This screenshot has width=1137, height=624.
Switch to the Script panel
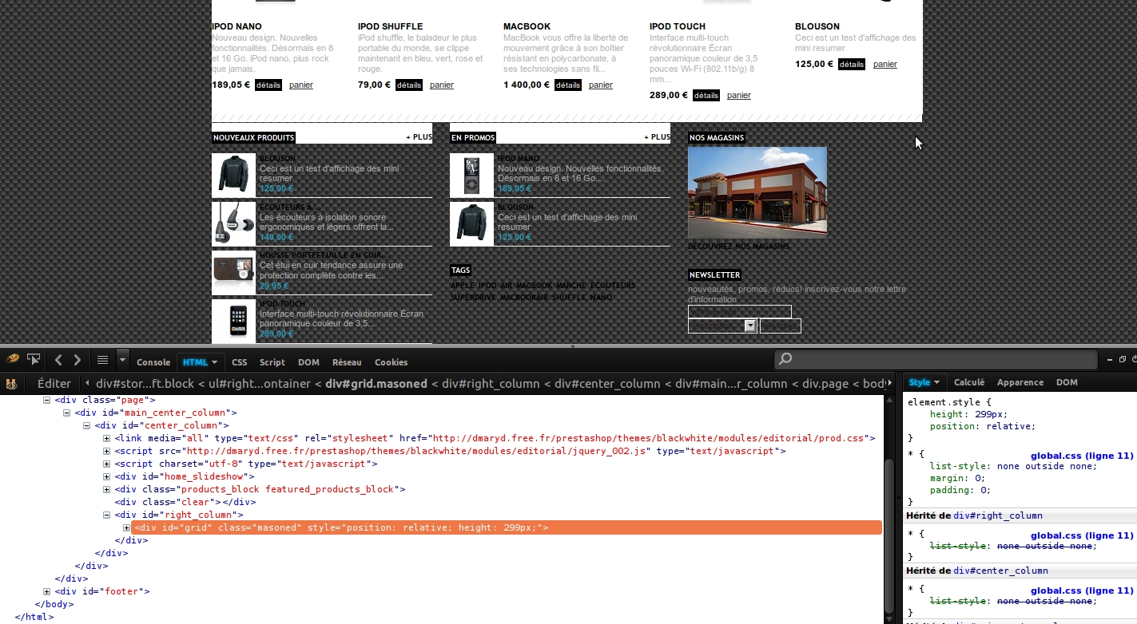click(x=272, y=362)
